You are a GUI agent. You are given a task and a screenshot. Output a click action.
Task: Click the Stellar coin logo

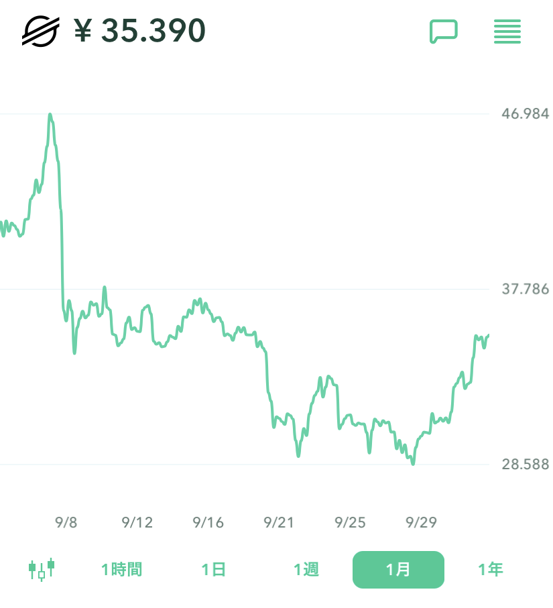(41, 31)
